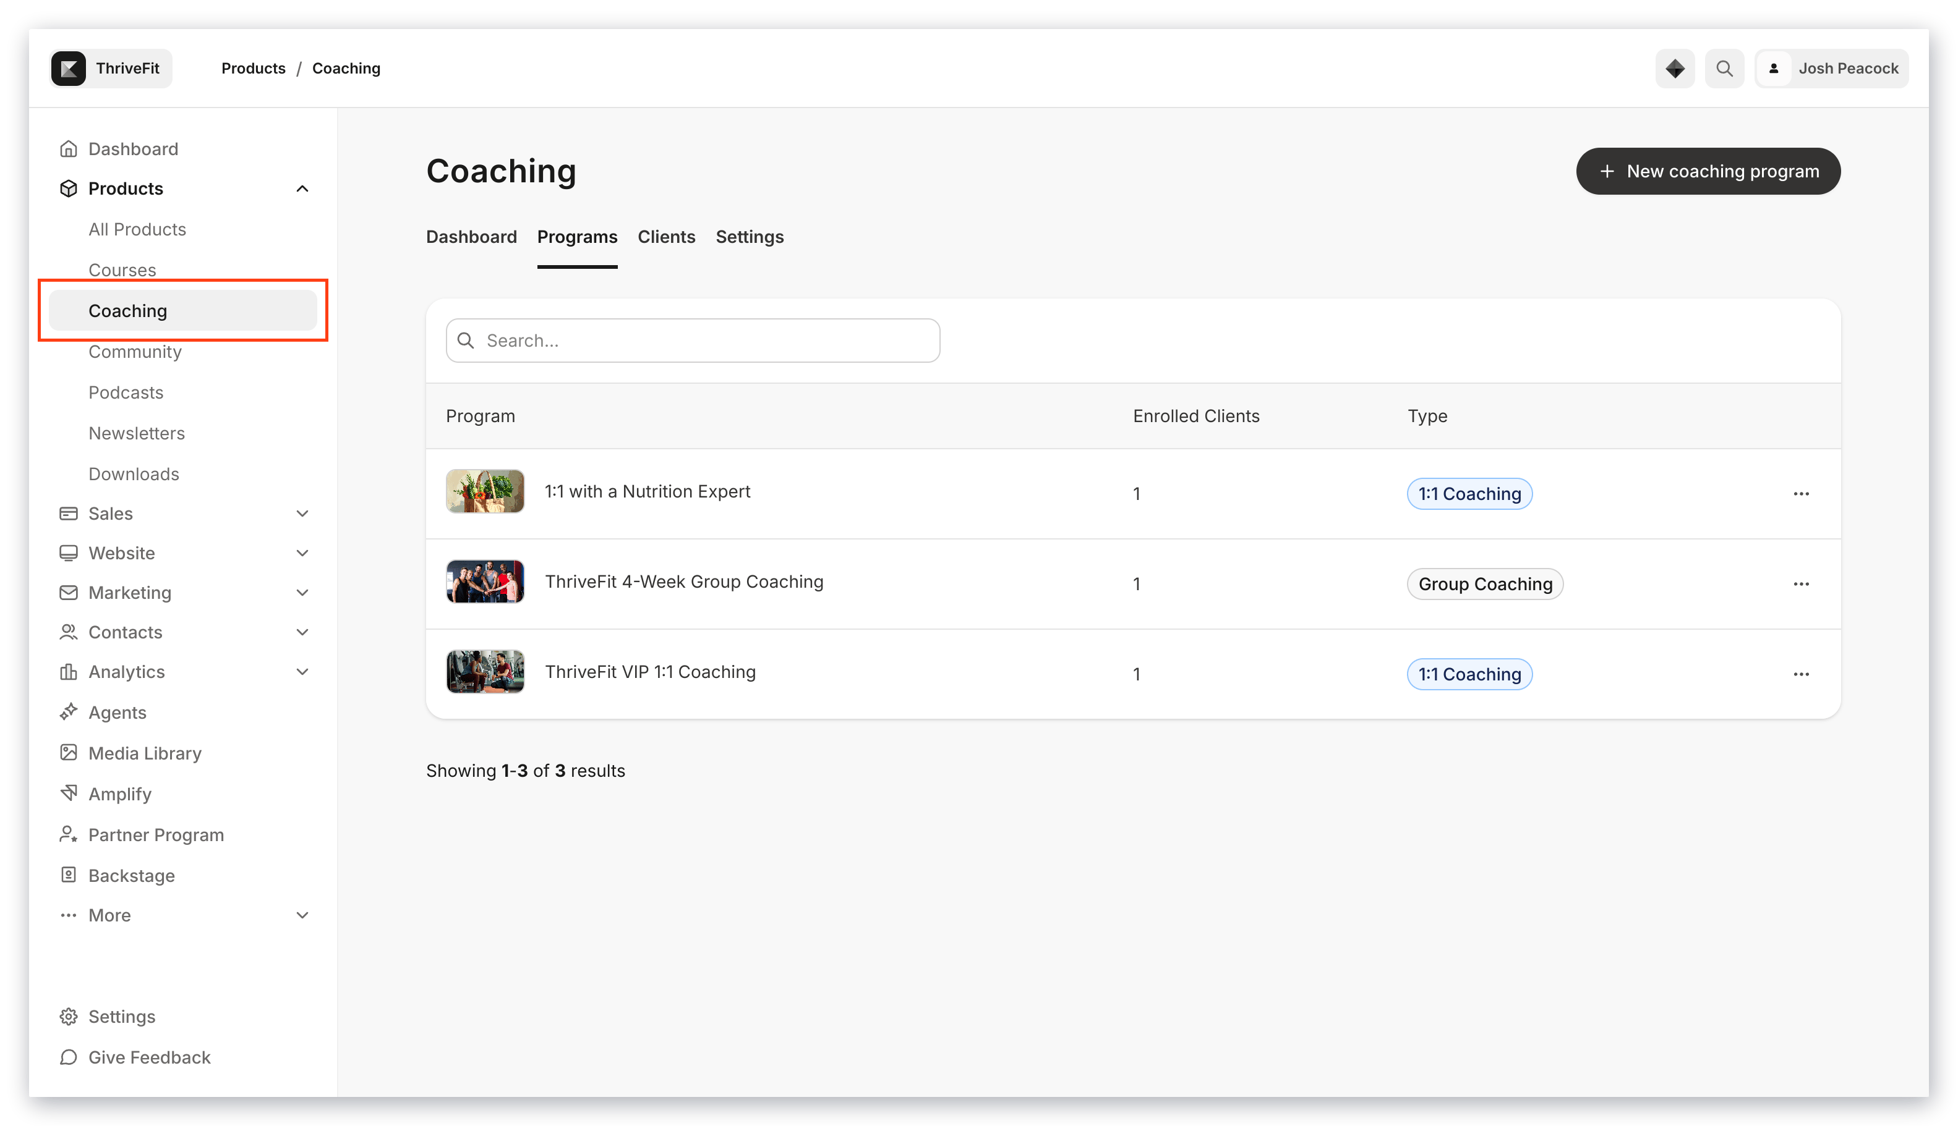Expand the Sales section chevron
Viewport: 1958px width, 1126px height.
[302, 513]
